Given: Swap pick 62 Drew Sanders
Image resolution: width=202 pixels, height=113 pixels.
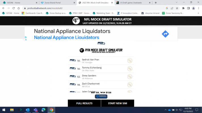Looking at the screenshot, I should (x=130, y=77).
